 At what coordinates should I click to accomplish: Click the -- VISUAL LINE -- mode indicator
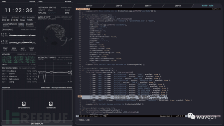pyautogui.click(x=84, y=120)
